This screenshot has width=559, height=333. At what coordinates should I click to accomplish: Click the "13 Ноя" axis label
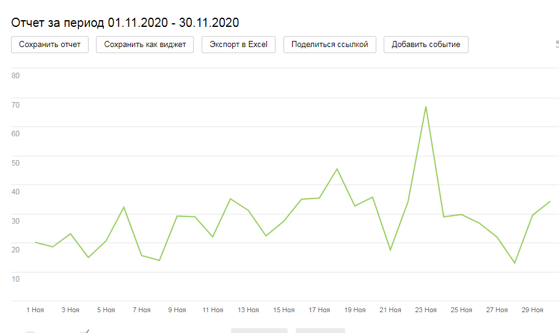pyautogui.click(x=248, y=310)
